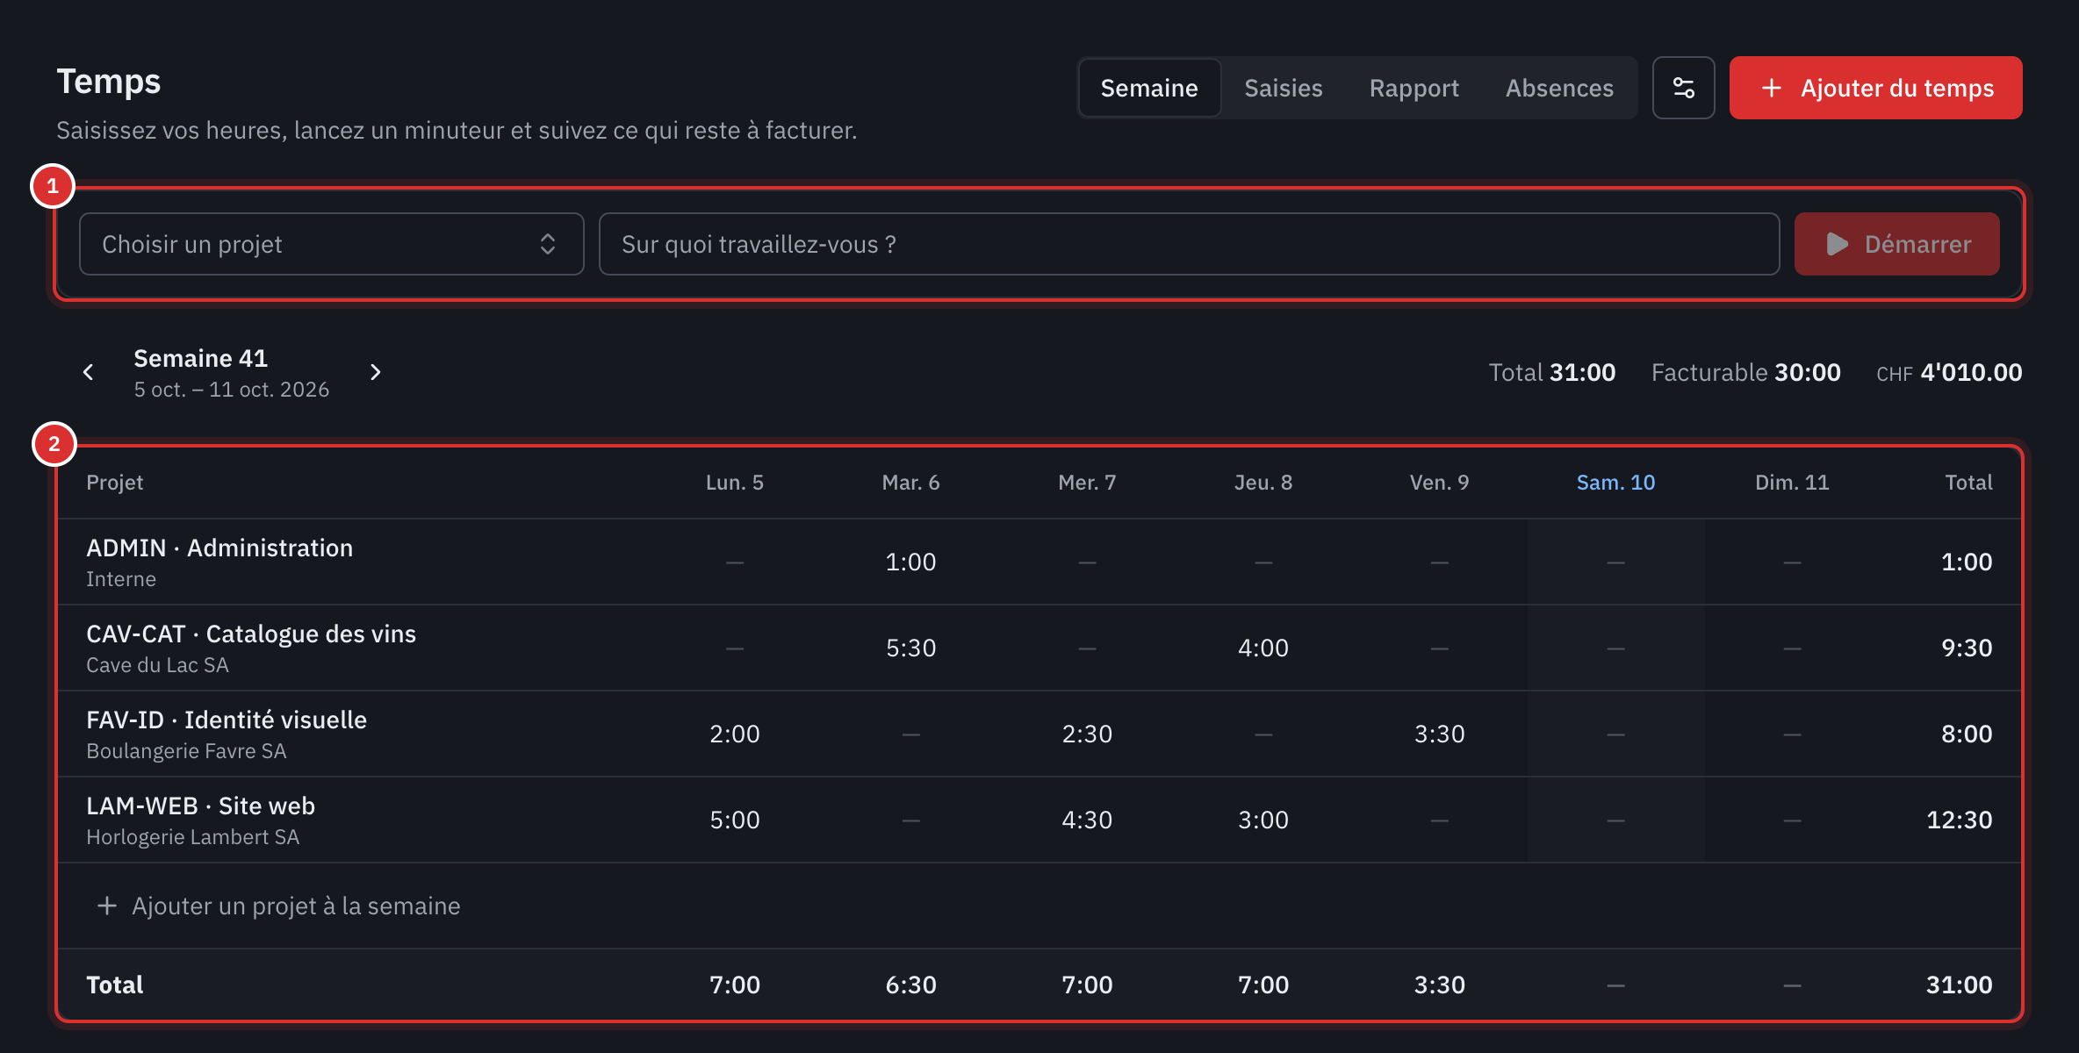Edit CAV-CAT Tuesday cell 5:30
Viewport: 2079px width, 1053px height.
pos(910,648)
